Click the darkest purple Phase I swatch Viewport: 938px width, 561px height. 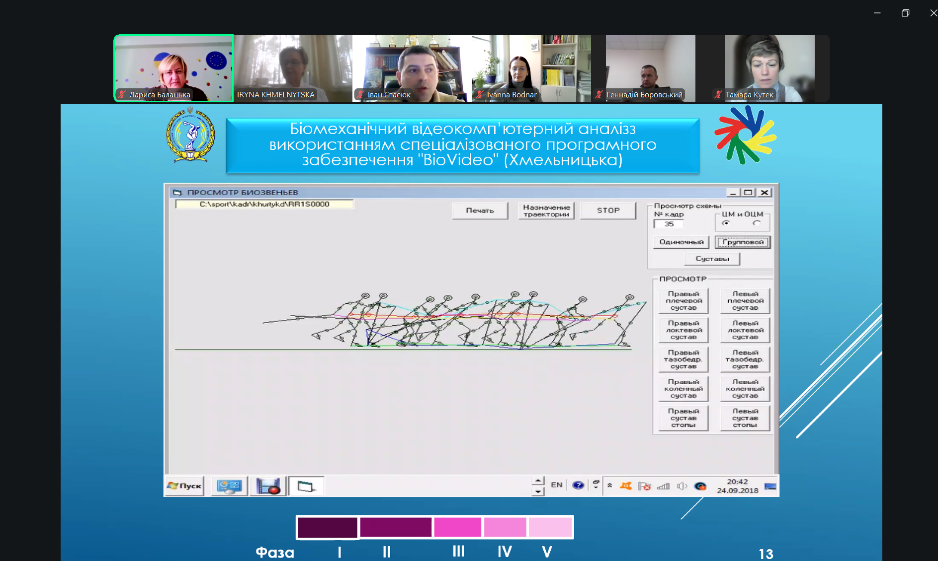327,527
